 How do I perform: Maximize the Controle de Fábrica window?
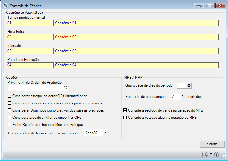click(x=210, y=6)
